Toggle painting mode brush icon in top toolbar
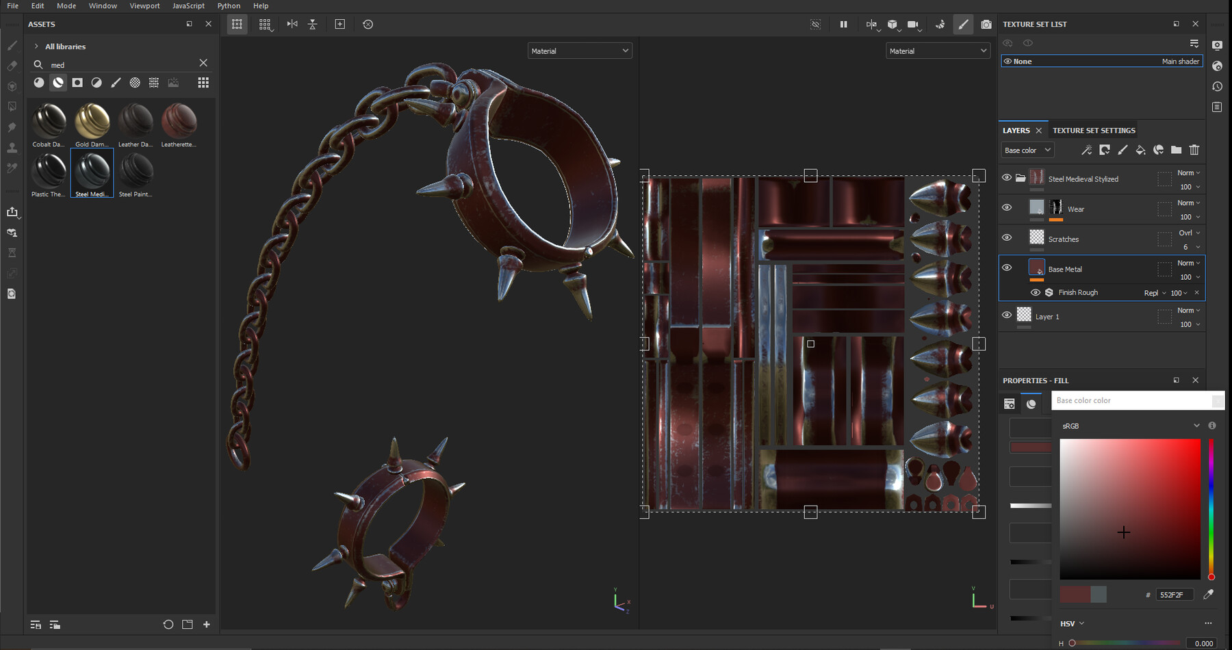 click(x=963, y=24)
